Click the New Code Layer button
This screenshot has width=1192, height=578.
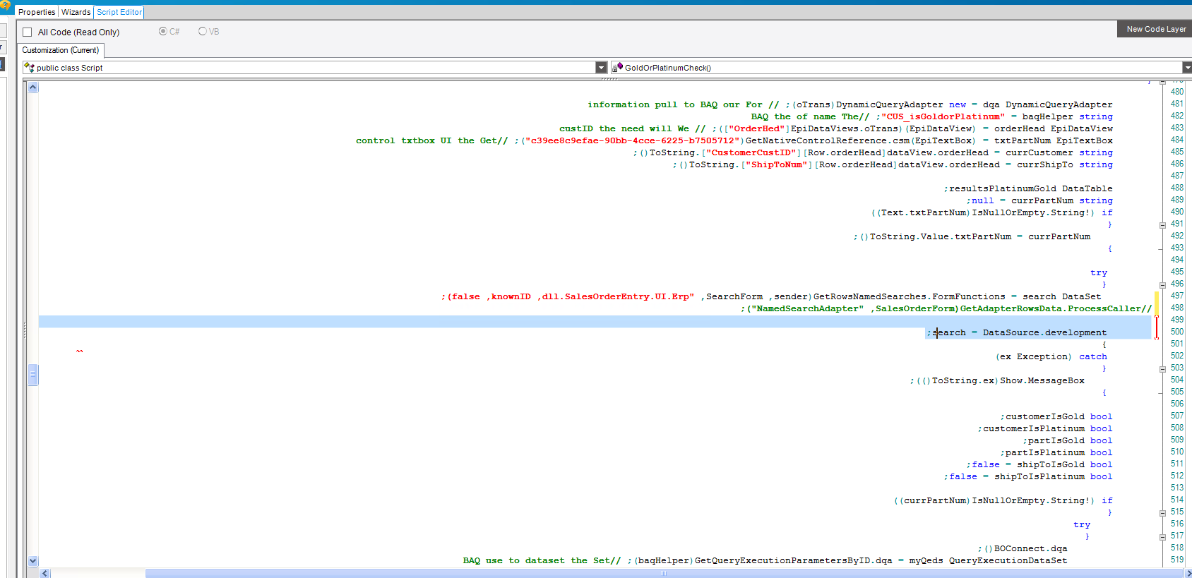1155,29
